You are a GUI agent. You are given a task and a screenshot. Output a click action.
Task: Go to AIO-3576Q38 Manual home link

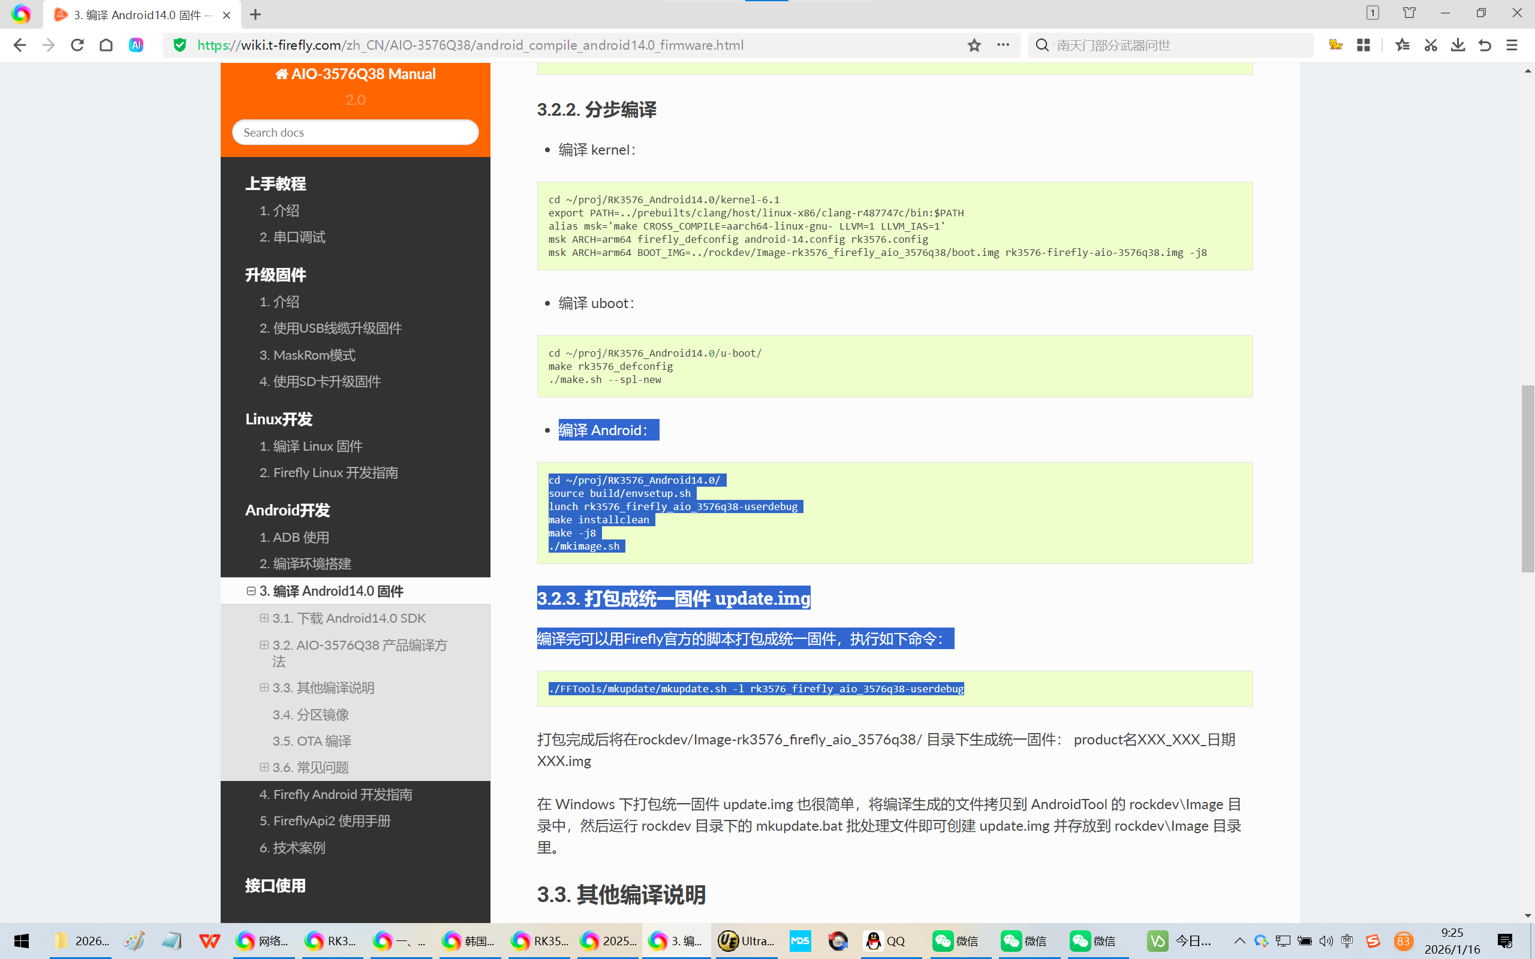(x=355, y=74)
